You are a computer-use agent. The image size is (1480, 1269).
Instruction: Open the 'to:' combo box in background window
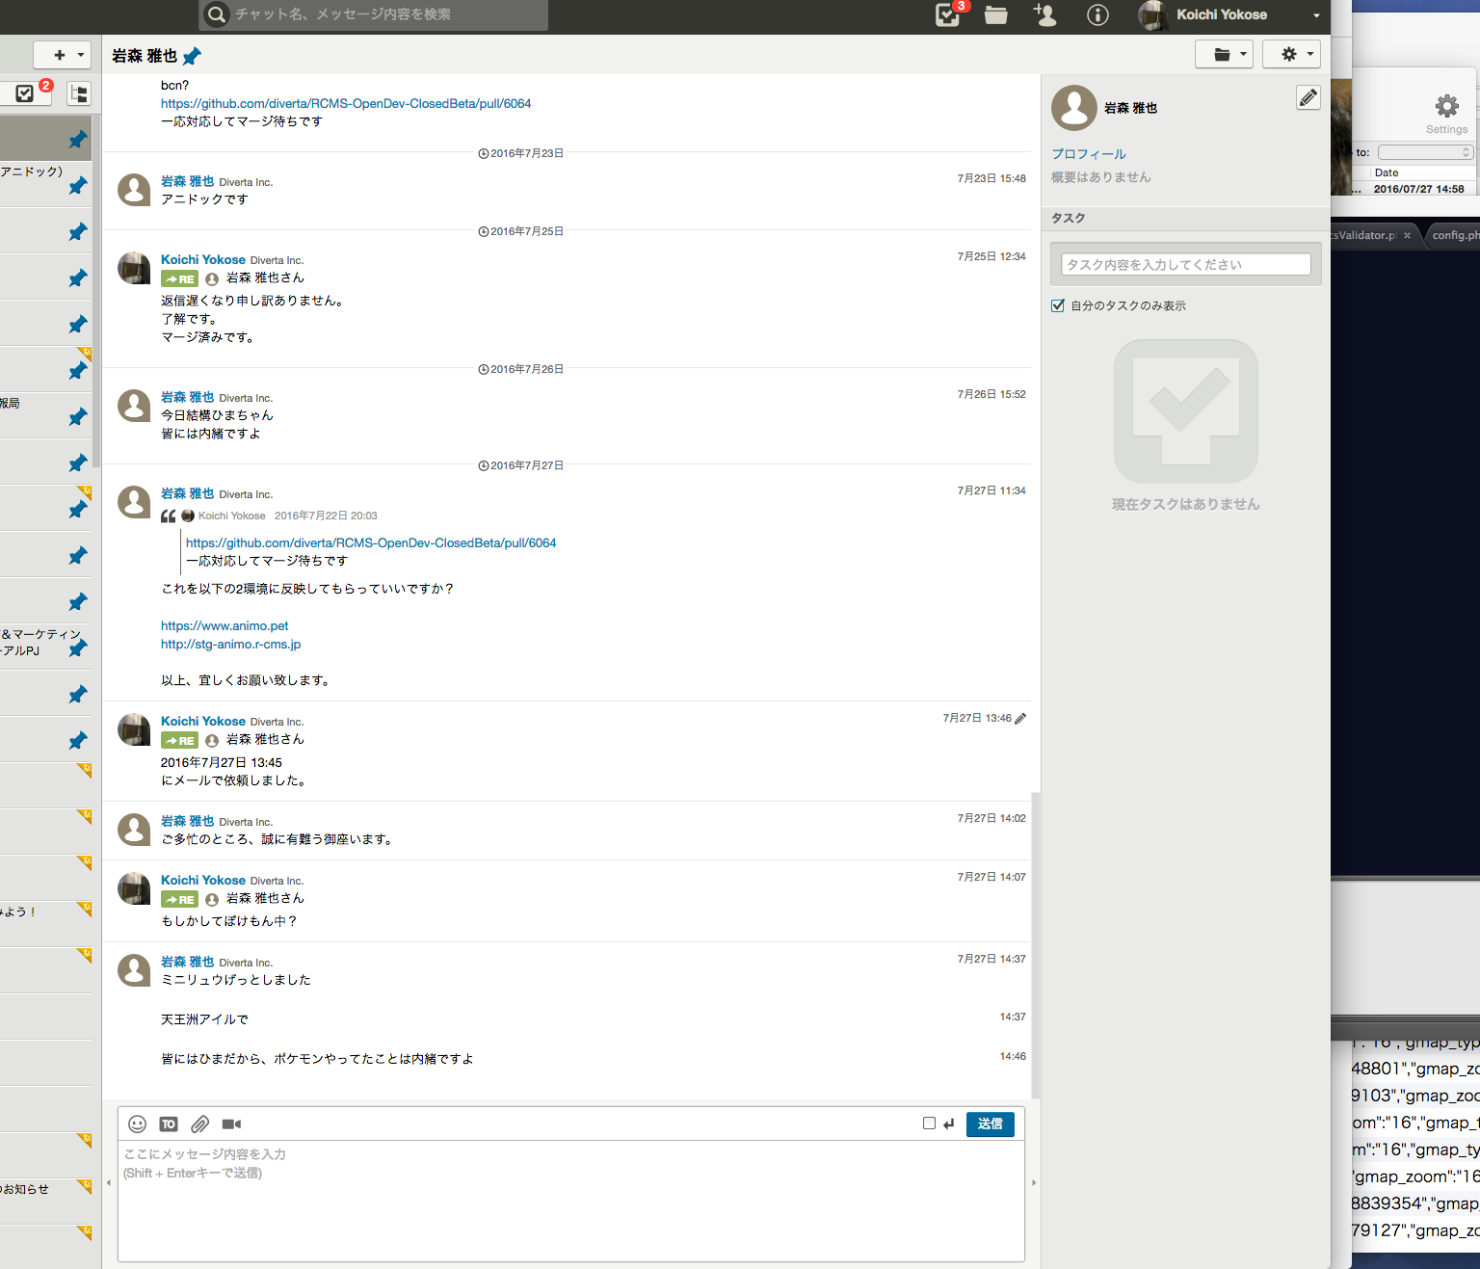coord(1425,152)
